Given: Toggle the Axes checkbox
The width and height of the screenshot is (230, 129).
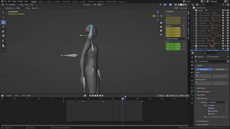Looking at the screenshot, I should 209,117.
